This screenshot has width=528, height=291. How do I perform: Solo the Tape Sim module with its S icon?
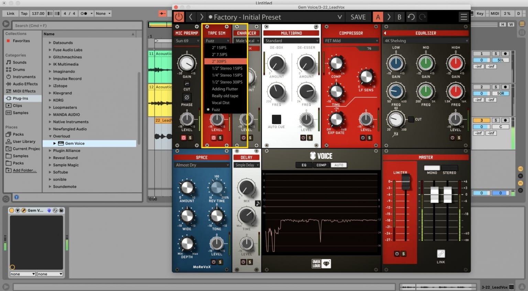tap(220, 138)
